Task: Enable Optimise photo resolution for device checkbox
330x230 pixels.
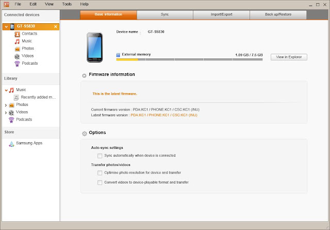Action: [100, 173]
